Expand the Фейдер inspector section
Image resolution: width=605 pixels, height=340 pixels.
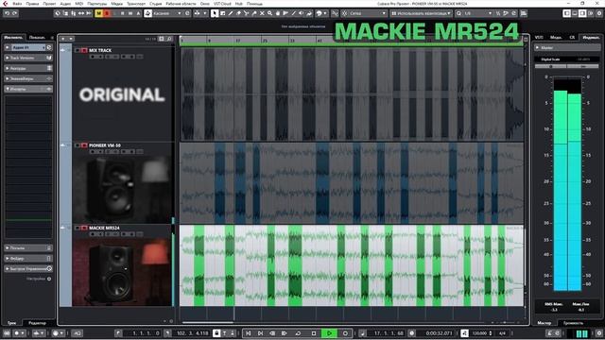(x=28, y=258)
